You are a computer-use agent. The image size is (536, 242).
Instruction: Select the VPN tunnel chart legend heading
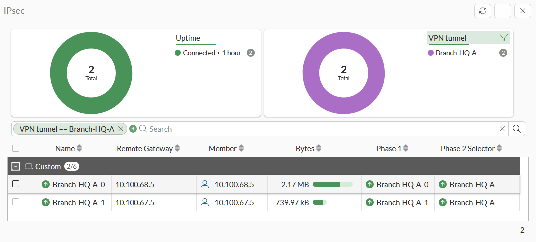pos(447,38)
